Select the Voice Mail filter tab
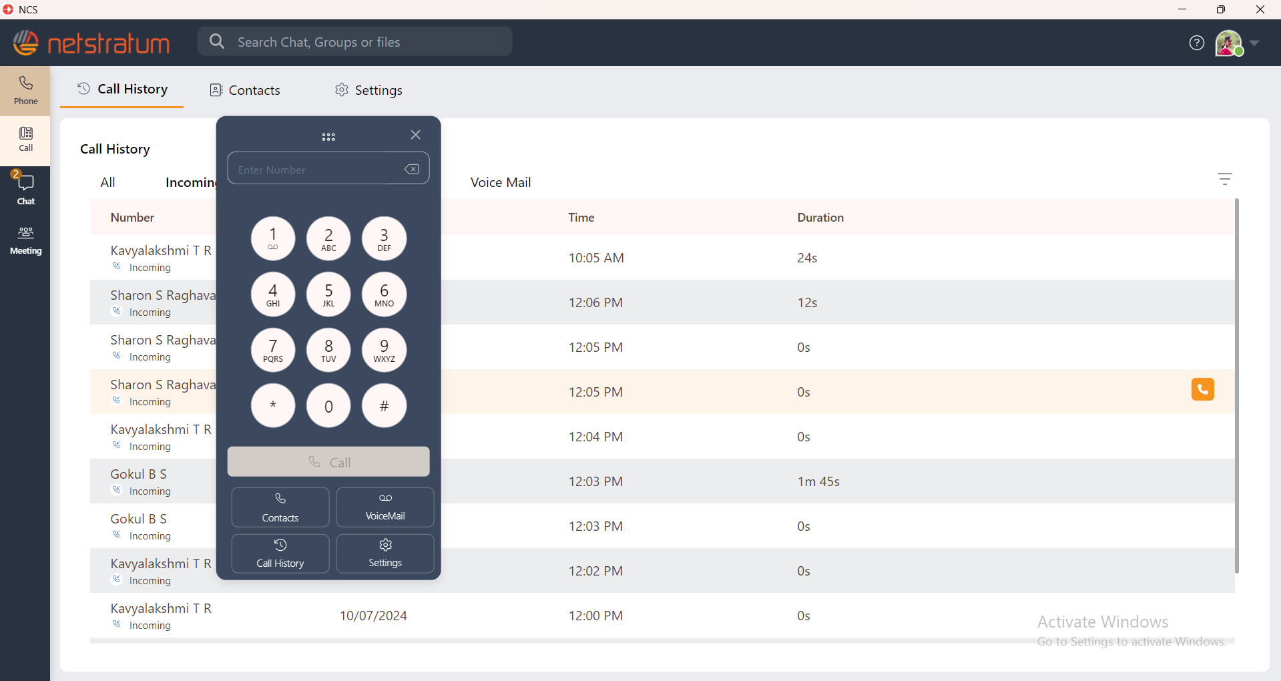Viewport: 1281px width, 681px height. click(x=501, y=182)
